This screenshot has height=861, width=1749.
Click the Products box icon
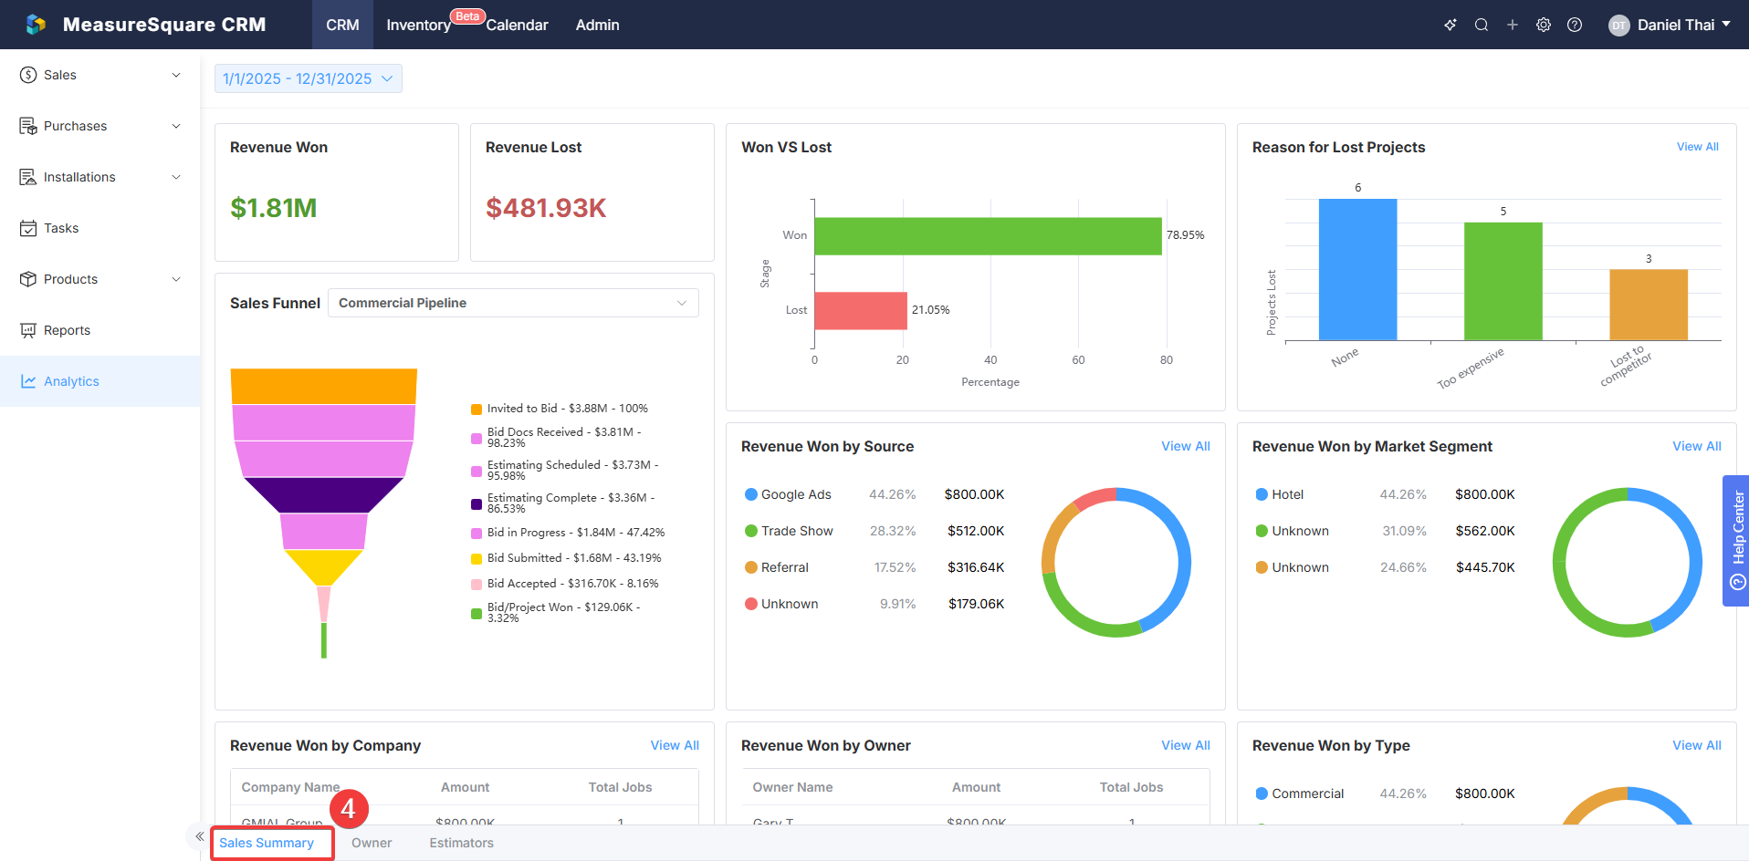point(28,279)
